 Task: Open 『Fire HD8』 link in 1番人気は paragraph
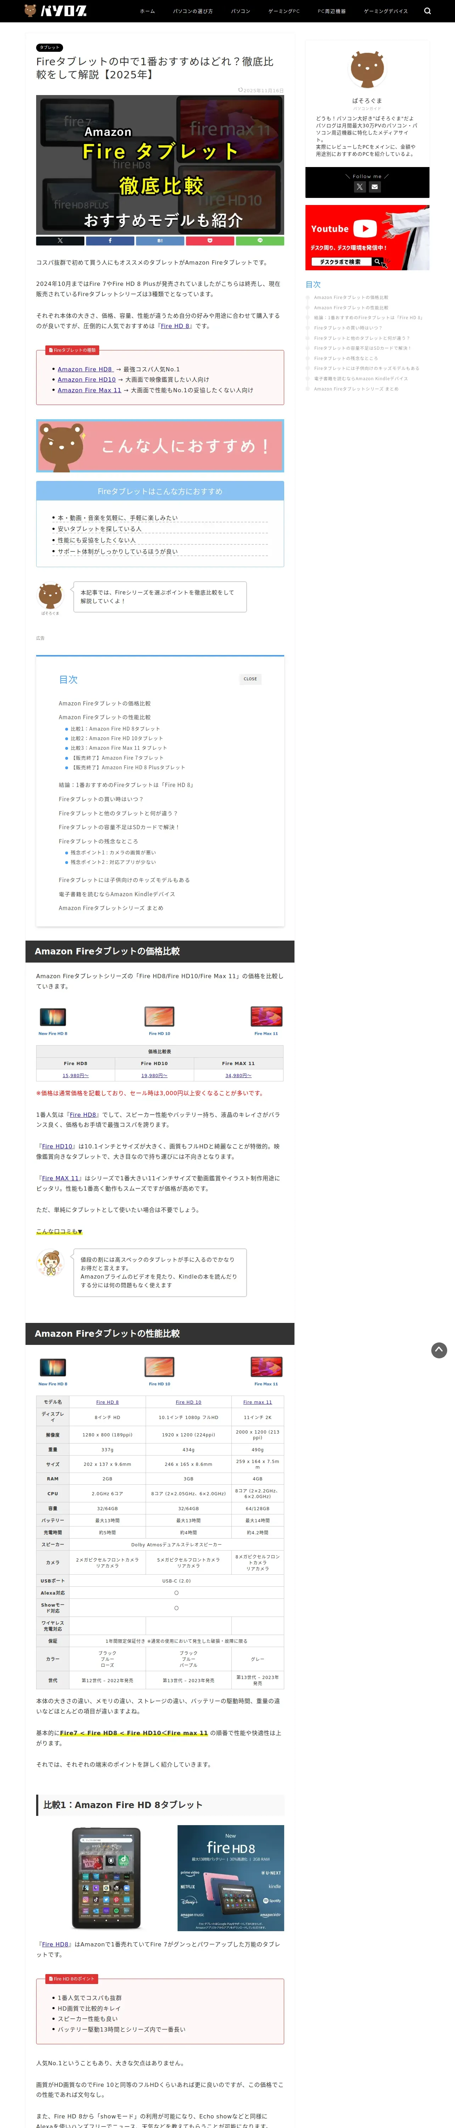pyautogui.click(x=83, y=1114)
